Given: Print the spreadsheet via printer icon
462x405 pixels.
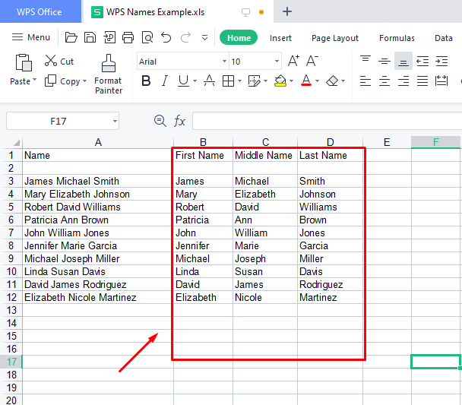Looking at the screenshot, I should [128, 38].
